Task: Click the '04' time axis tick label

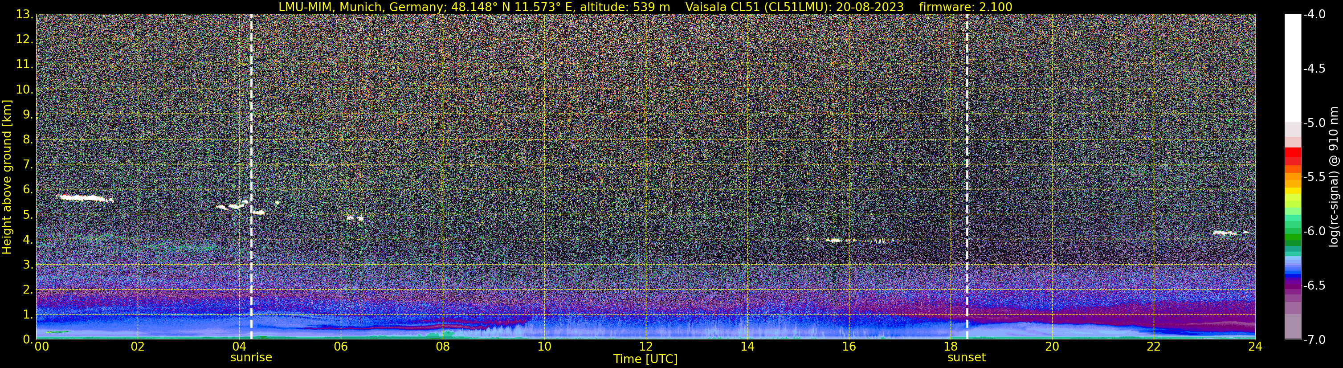Action: click(239, 347)
